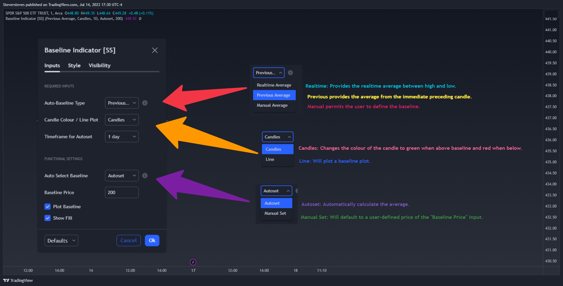Viewport: 563px width, 286px height.
Task: Click the 435.00 price axis label
Action: pos(551,162)
